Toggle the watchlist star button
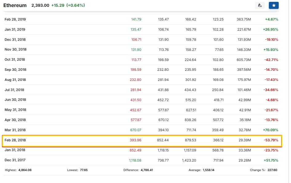The height and width of the screenshot is (183, 291). pos(273,5)
